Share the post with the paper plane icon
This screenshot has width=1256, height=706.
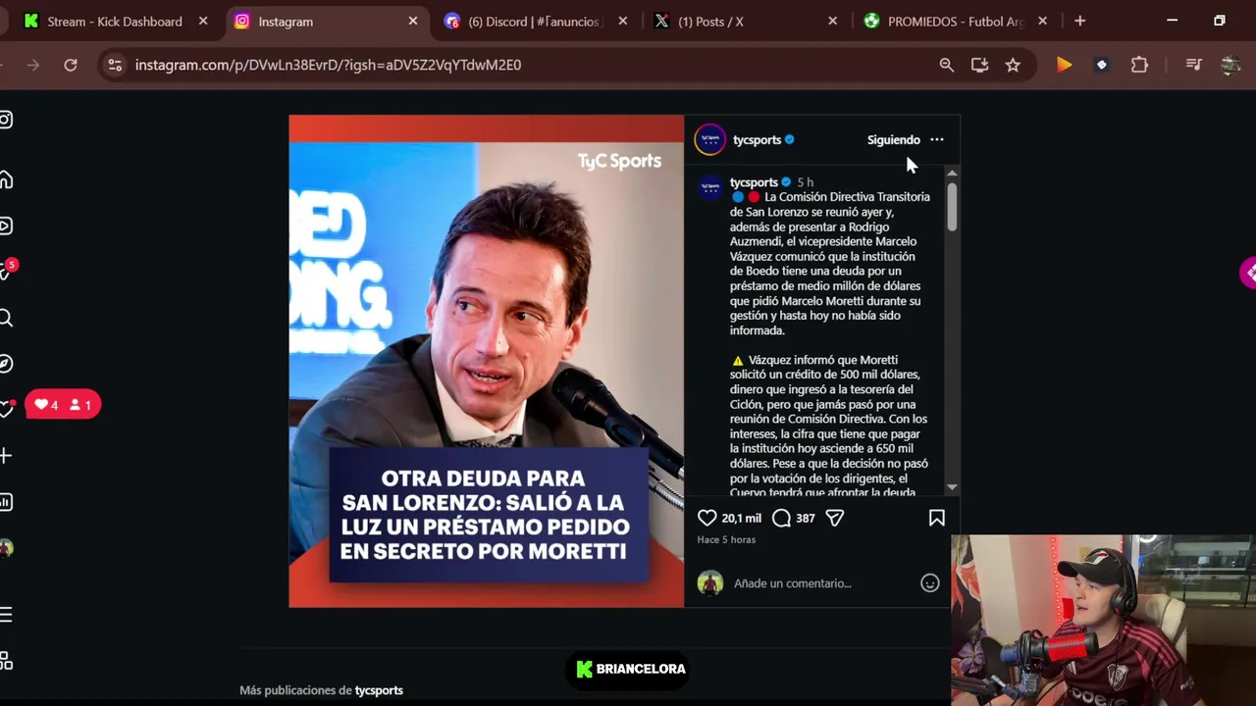(835, 518)
